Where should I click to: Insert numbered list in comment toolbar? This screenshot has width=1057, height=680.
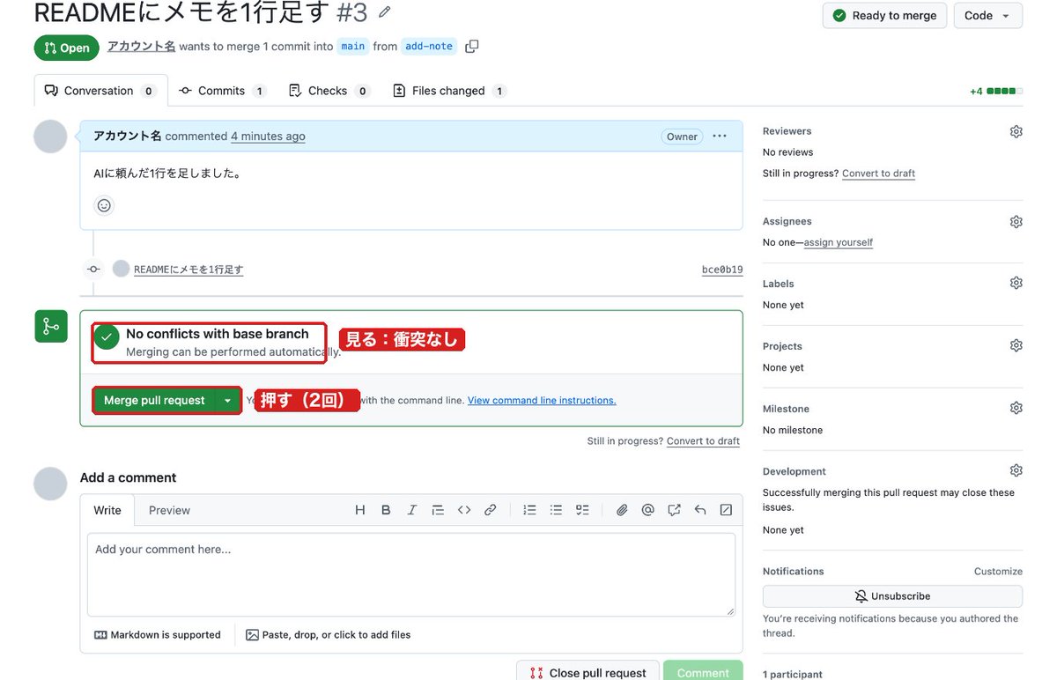(529, 510)
